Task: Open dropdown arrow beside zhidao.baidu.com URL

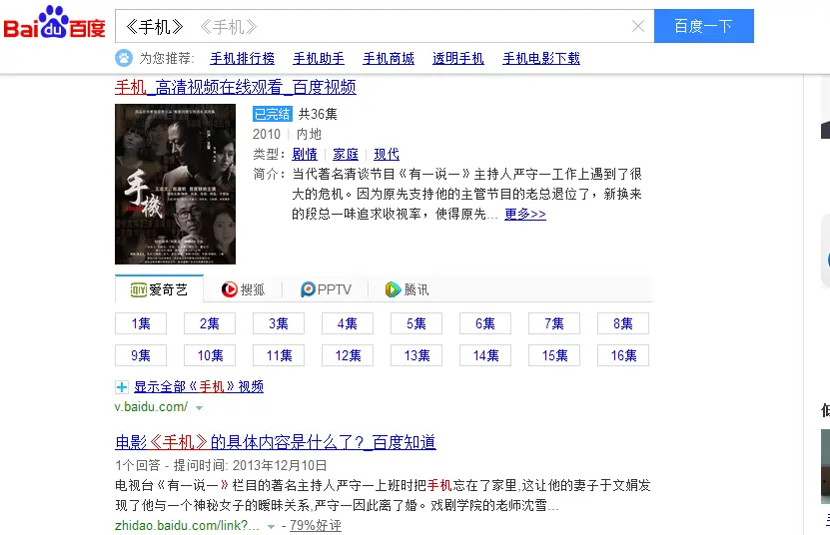Action: [x=271, y=527]
